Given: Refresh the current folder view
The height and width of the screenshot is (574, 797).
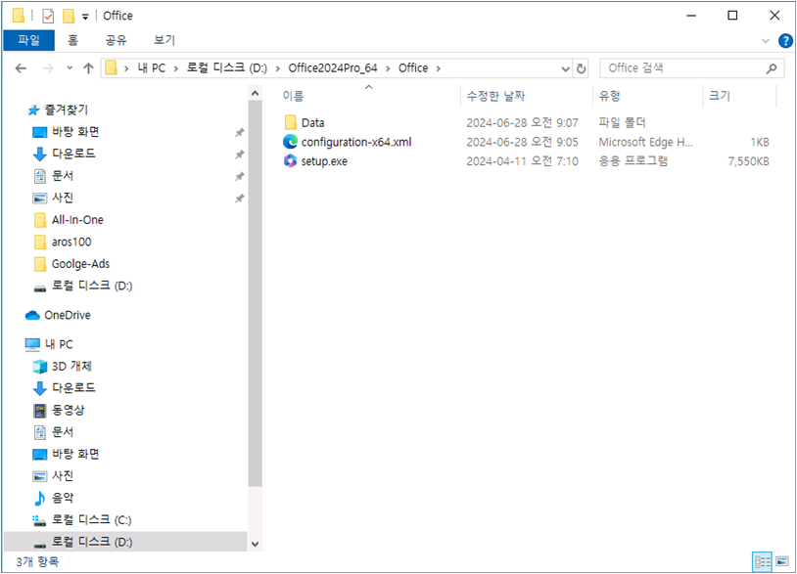Looking at the screenshot, I should [581, 68].
